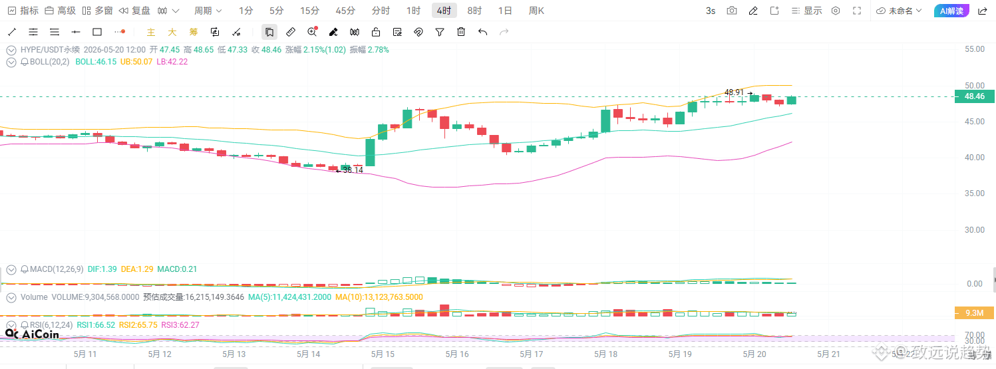
Task: Open the 未命名 layout dropdown
Action: pyautogui.click(x=900, y=11)
